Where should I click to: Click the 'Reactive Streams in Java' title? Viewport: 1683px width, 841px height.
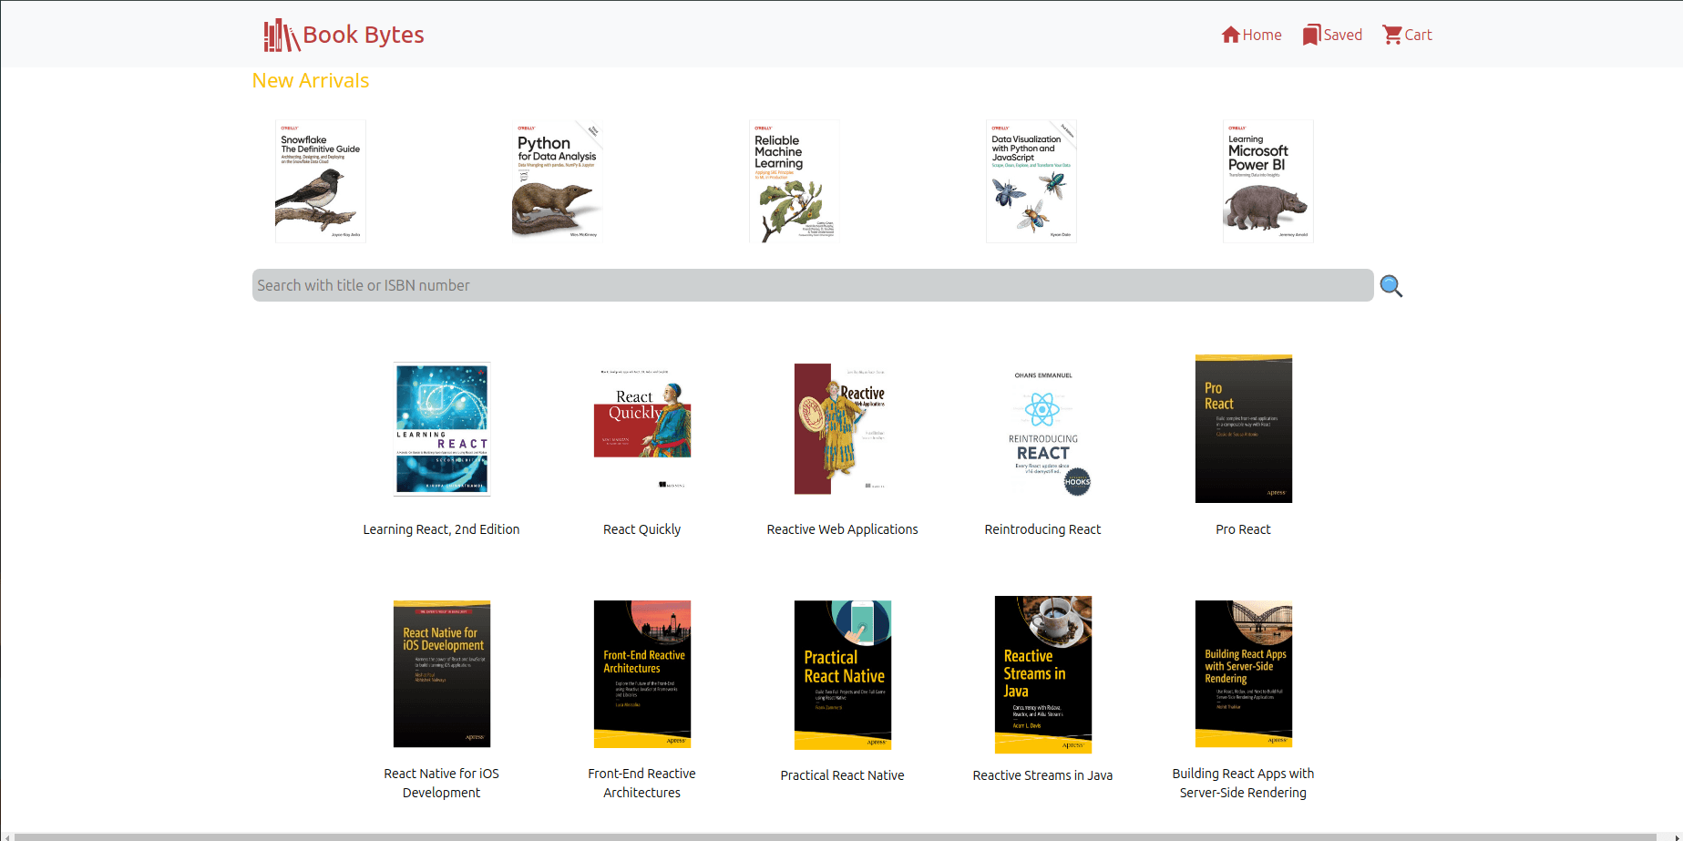1043,775
